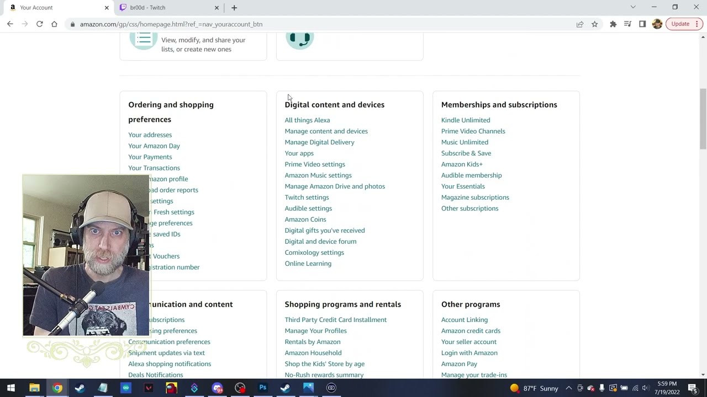
Task: Open Your addresses link
Action: click(x=150, y=135)
